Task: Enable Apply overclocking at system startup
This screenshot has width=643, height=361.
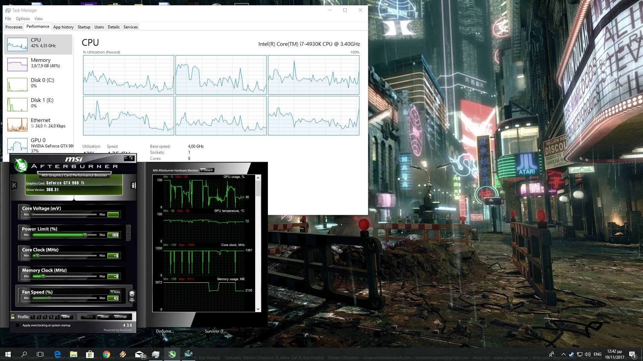Action: [17, 325]
